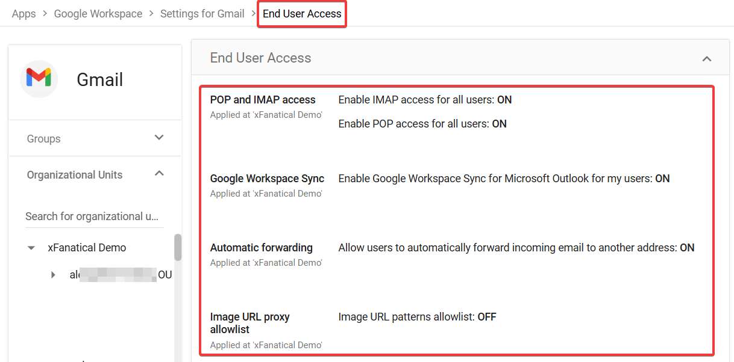734x362 pixels.
Task: Collapse the End User Access panel chevron
Action: [707, 58]
